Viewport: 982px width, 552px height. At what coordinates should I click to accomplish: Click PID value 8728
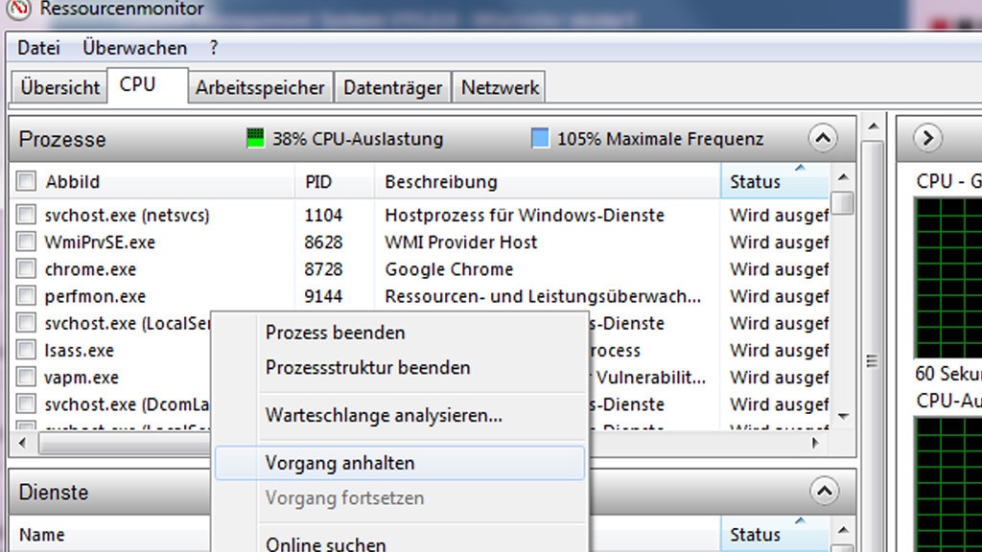[x=323, y=269]
